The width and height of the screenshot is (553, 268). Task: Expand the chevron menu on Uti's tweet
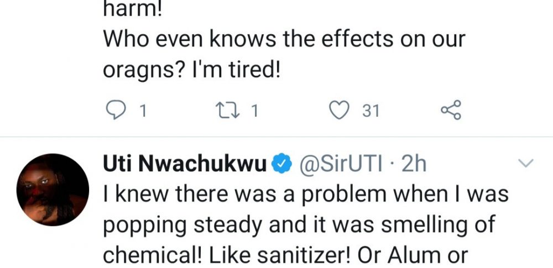pos(526,163)
